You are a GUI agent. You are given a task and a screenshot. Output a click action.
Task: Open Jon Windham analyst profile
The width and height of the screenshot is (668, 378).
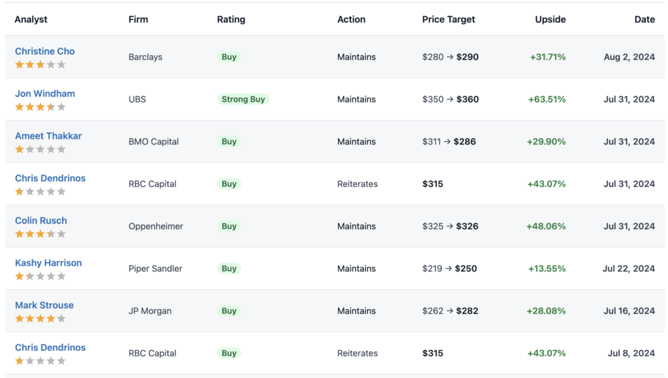[45, 94]
